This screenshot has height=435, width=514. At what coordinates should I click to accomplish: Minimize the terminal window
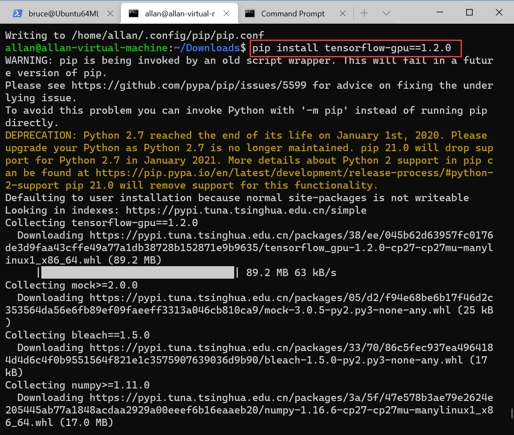[x=440, y=12]
